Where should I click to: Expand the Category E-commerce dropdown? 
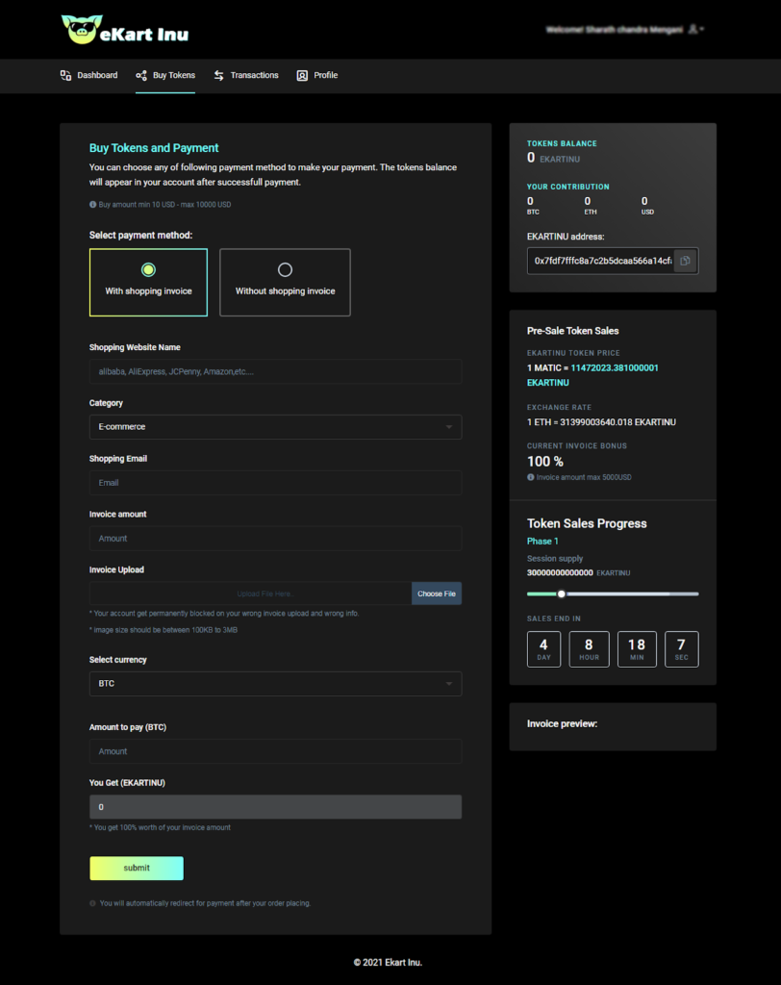275,426
